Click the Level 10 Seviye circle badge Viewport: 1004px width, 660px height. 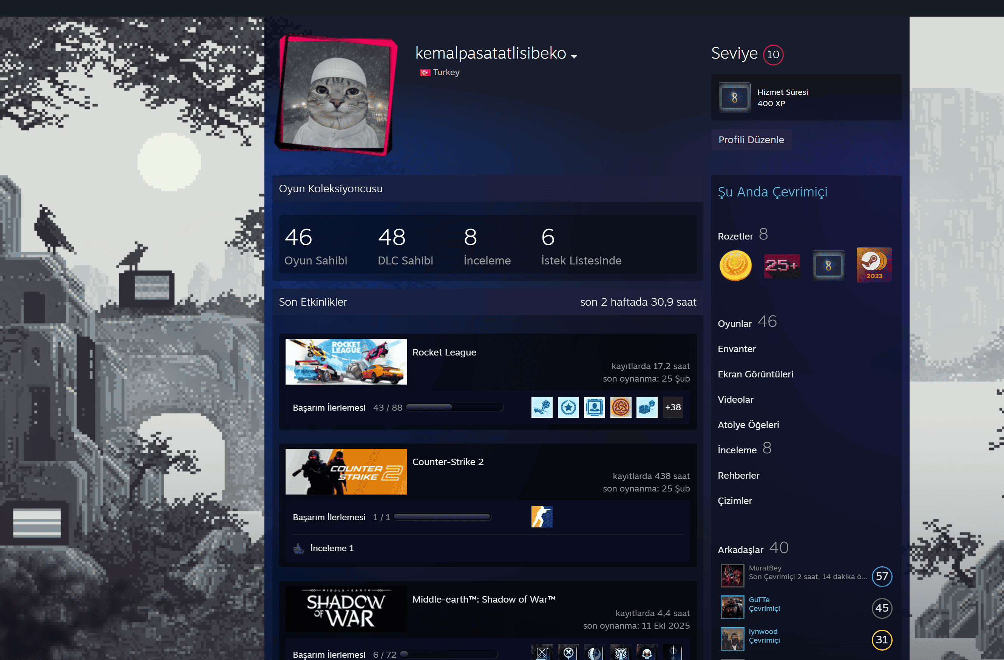pyautogui.click(x=773, y=54)
